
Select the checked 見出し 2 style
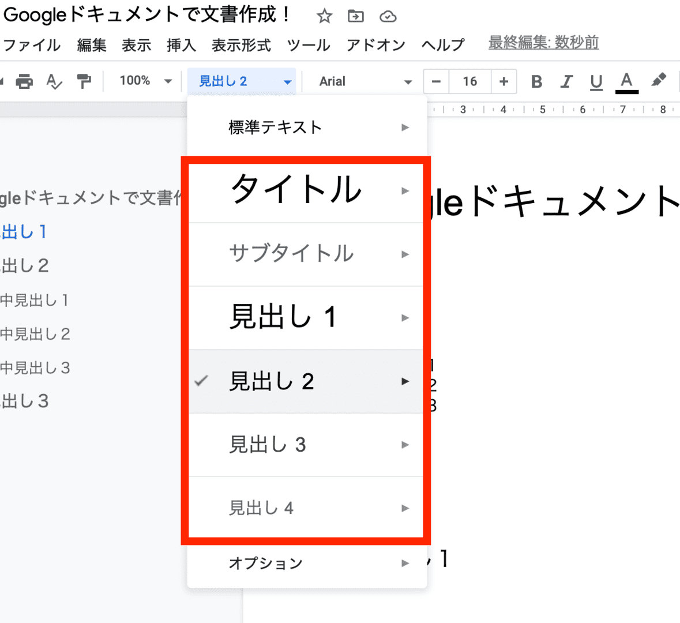pyautogui.click(x=272, y=381)
